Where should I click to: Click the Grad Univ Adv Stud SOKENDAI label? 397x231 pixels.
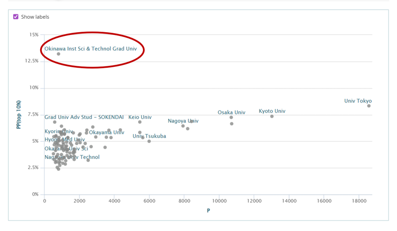coord(84,117)
